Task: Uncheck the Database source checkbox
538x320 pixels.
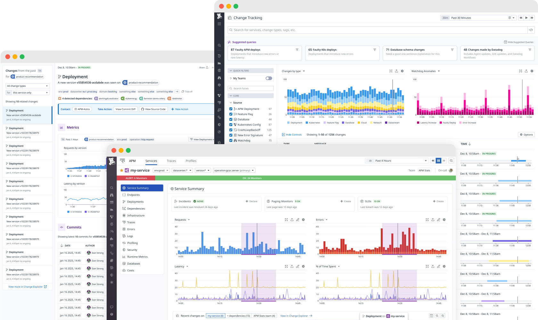Action: click(x=231, y=119)
